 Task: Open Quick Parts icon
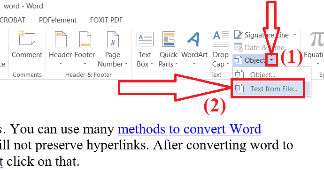tap(169, 39)
